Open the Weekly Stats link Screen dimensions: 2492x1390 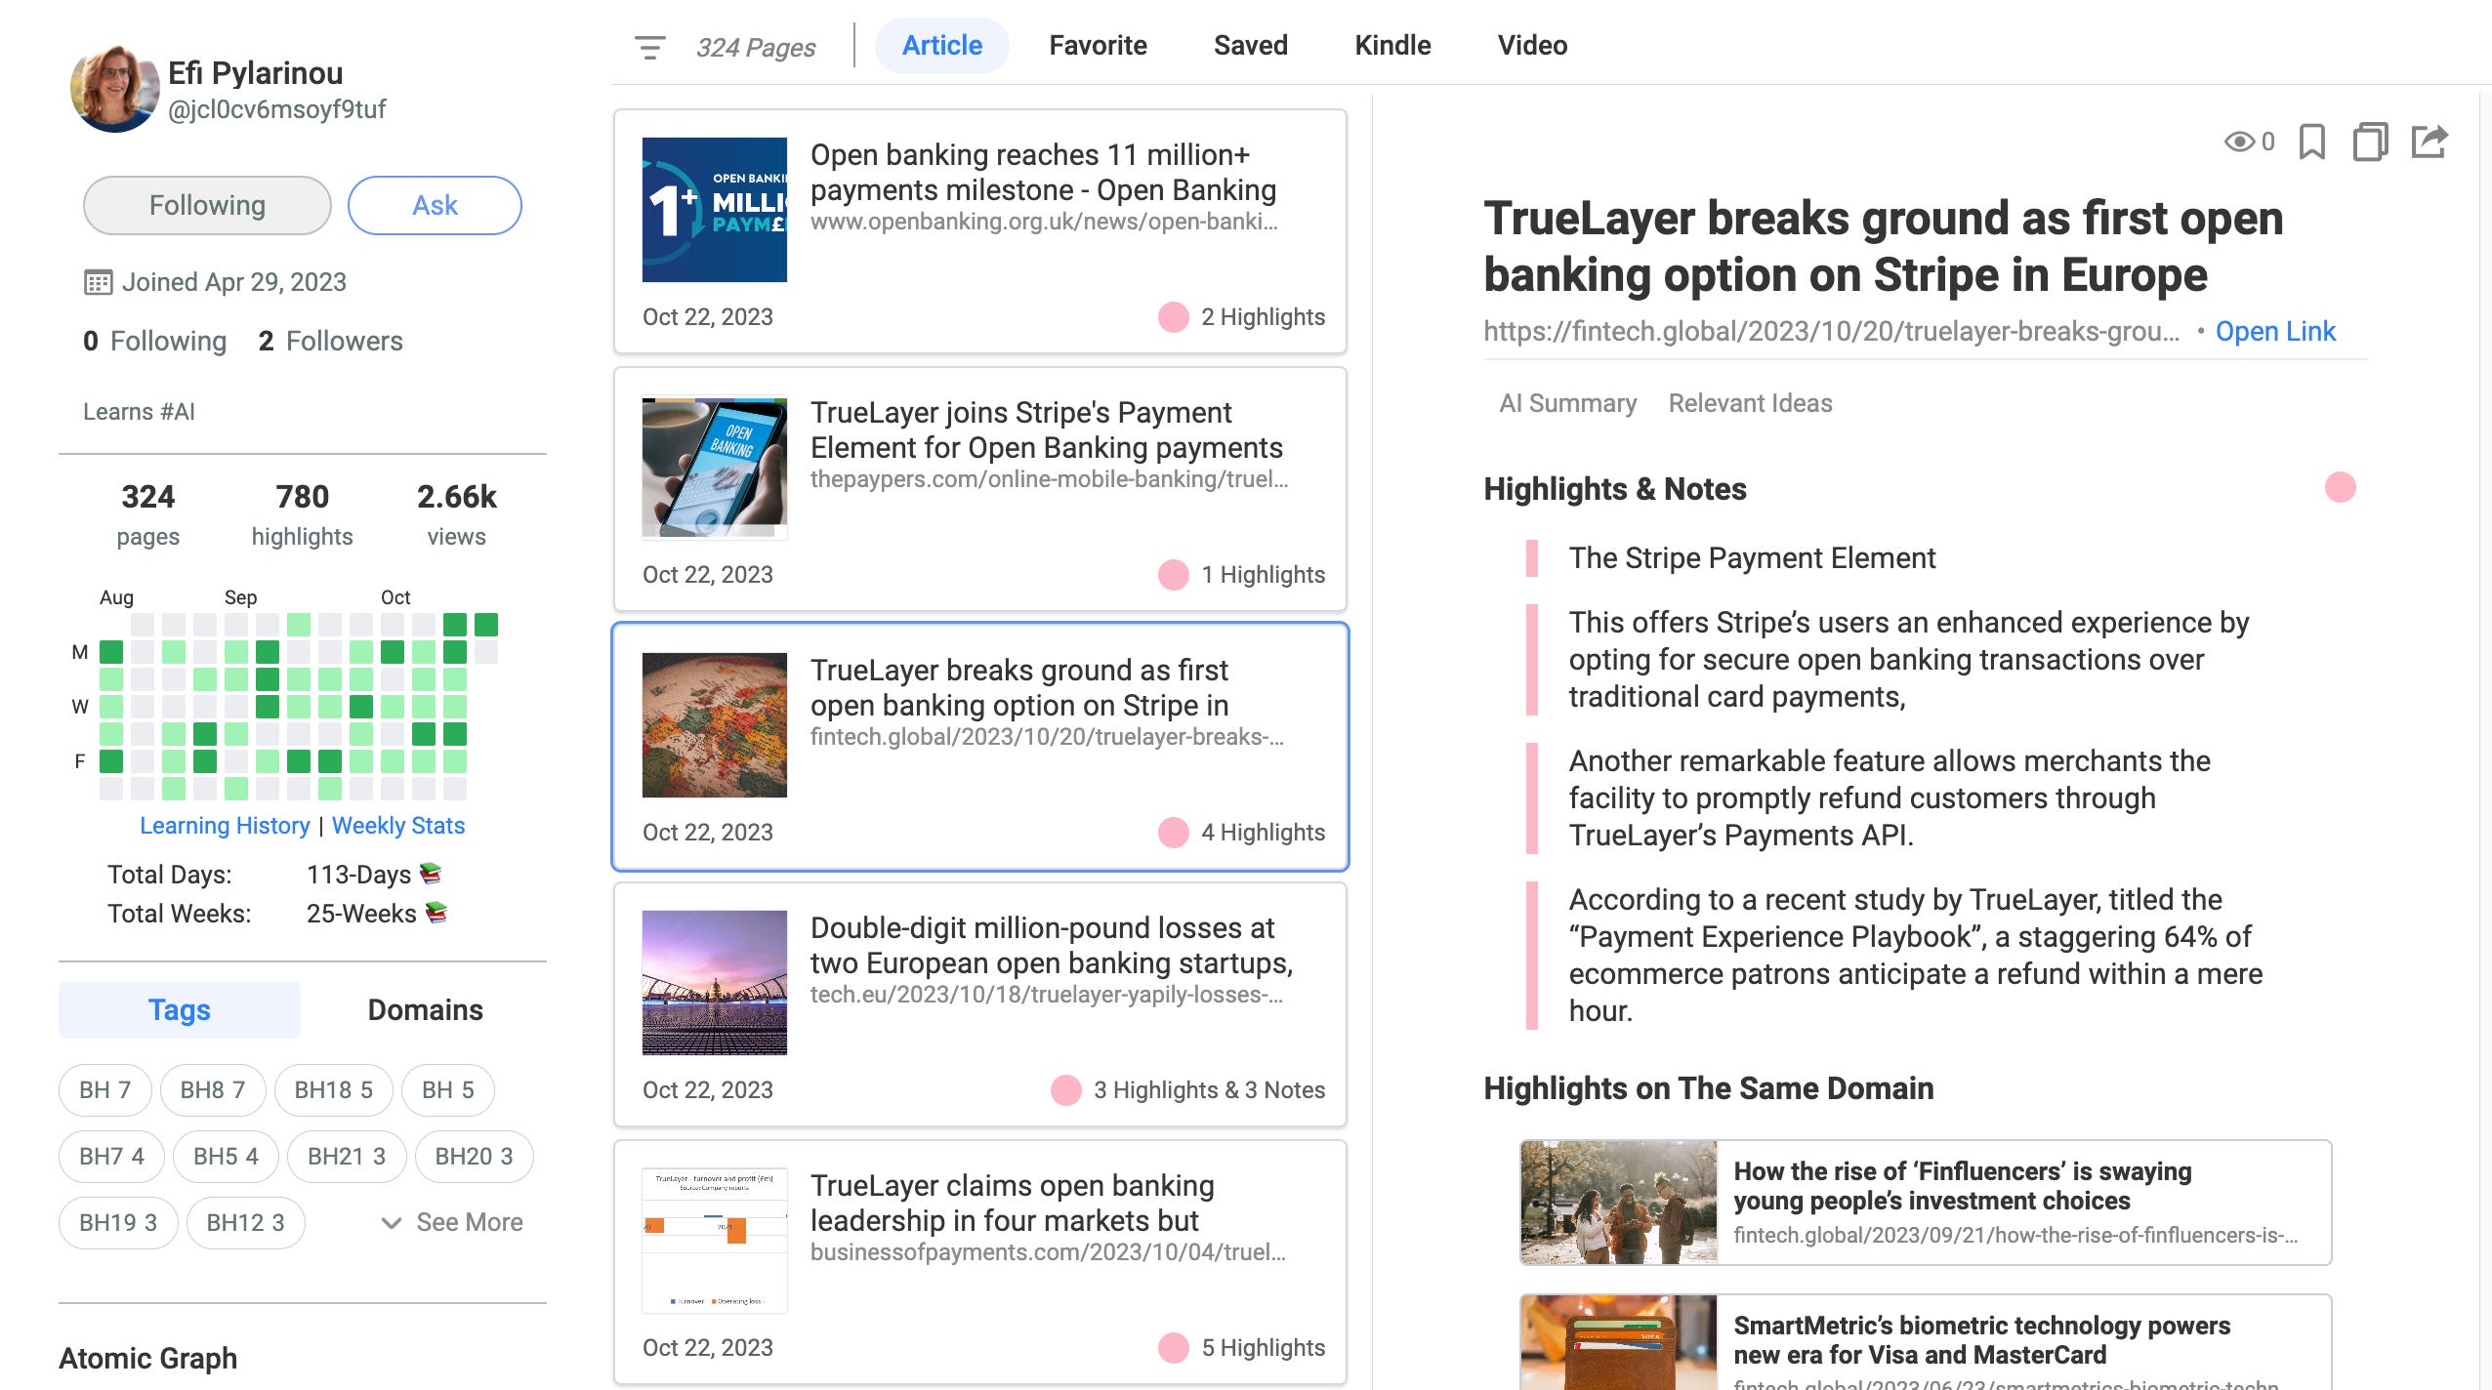click(x=398, y=825)
